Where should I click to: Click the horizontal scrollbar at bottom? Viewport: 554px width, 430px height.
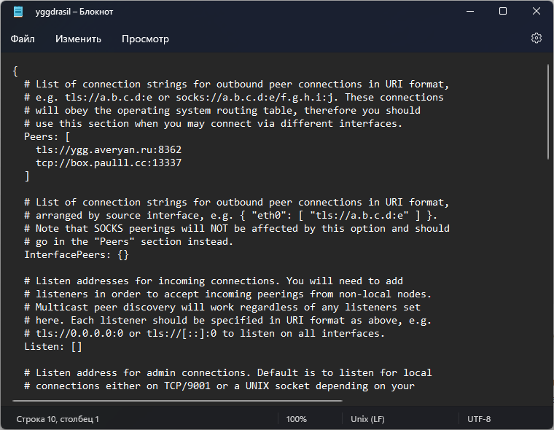[x=179, y=400]
